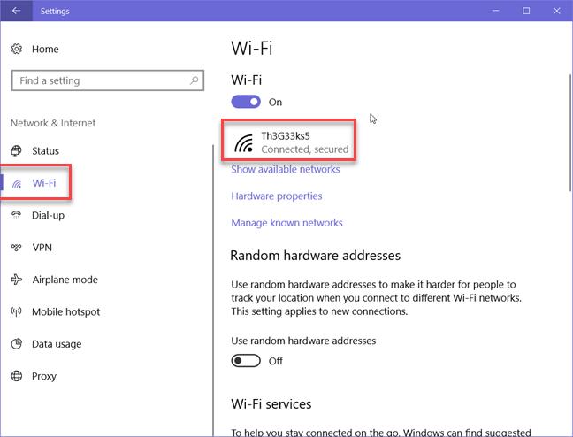Click the Dial-up phone icon

coord(16,215)
